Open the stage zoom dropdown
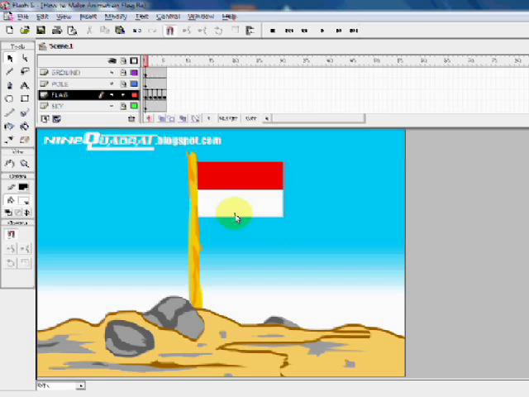Viewport: 529px width, 397px height. coord(81,385)
